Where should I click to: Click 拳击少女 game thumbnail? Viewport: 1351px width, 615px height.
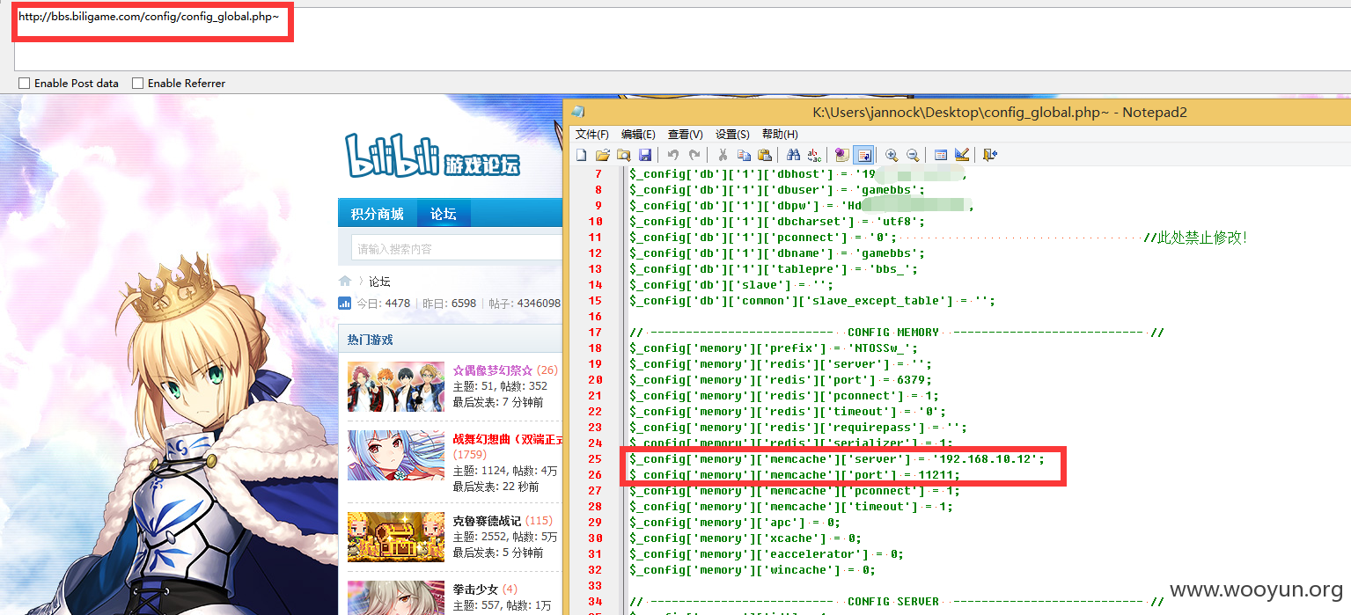(x=396, y=597)
